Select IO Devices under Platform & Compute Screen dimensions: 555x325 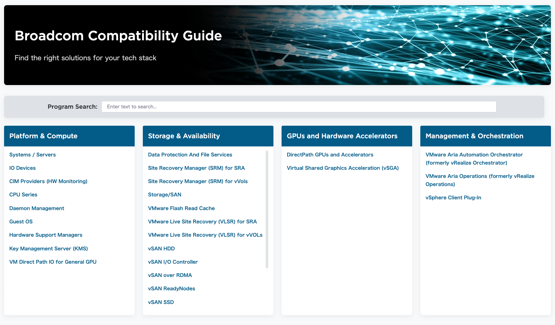tap(22, 168)
